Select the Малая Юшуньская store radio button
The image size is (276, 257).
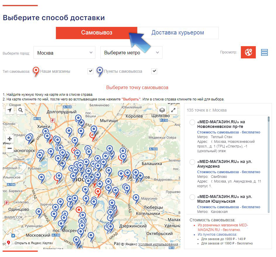192,197
